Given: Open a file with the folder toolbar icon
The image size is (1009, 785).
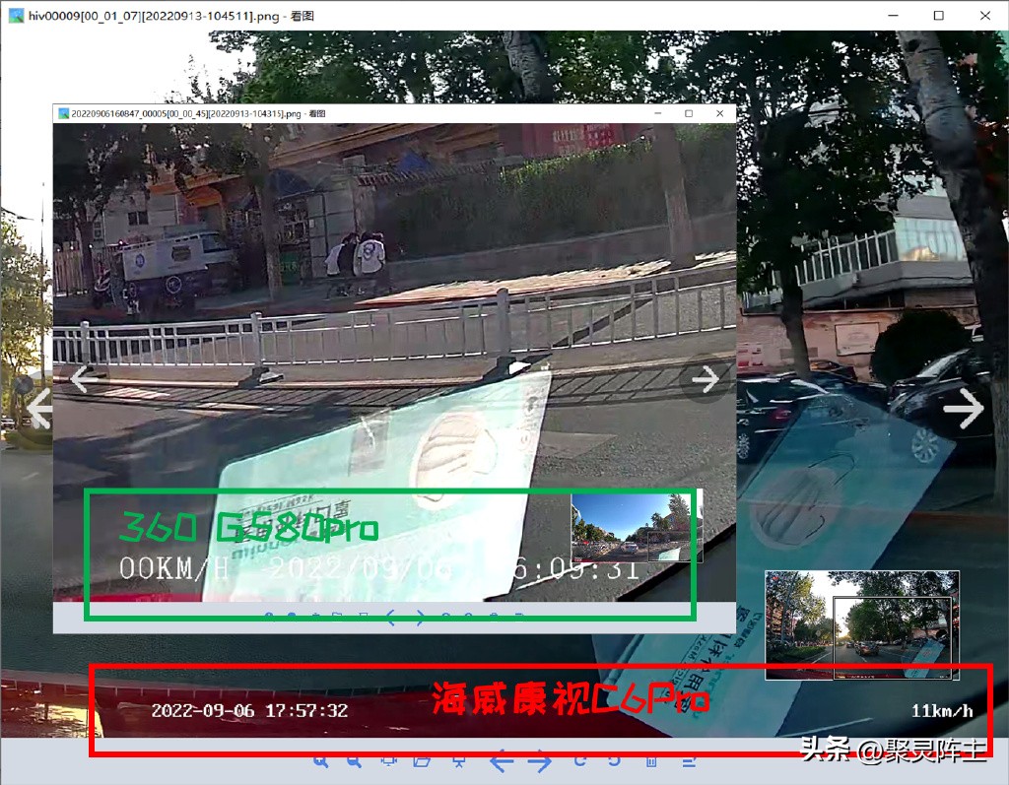Looking at the screenshot, I should [x=424, y=761].
